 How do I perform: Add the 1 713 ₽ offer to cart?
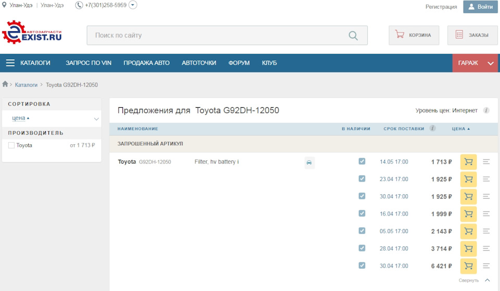click(x=468, y=162)
